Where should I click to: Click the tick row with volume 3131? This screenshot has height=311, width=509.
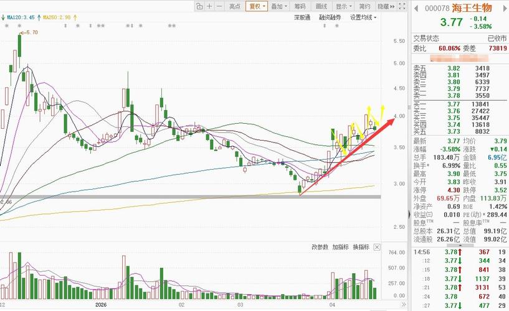click(459, 287)
